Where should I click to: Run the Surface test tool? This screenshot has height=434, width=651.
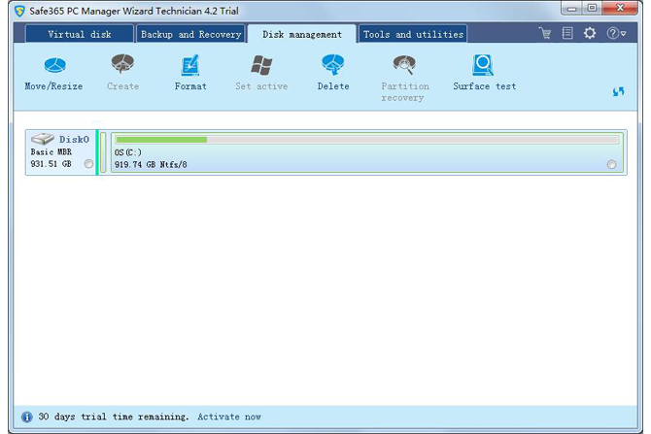[x=484, y=73]
